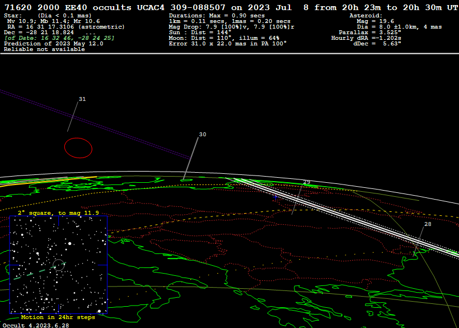Click '2° square, to mag 11.9' caption

pyautogui.click(x=58, y=213)
